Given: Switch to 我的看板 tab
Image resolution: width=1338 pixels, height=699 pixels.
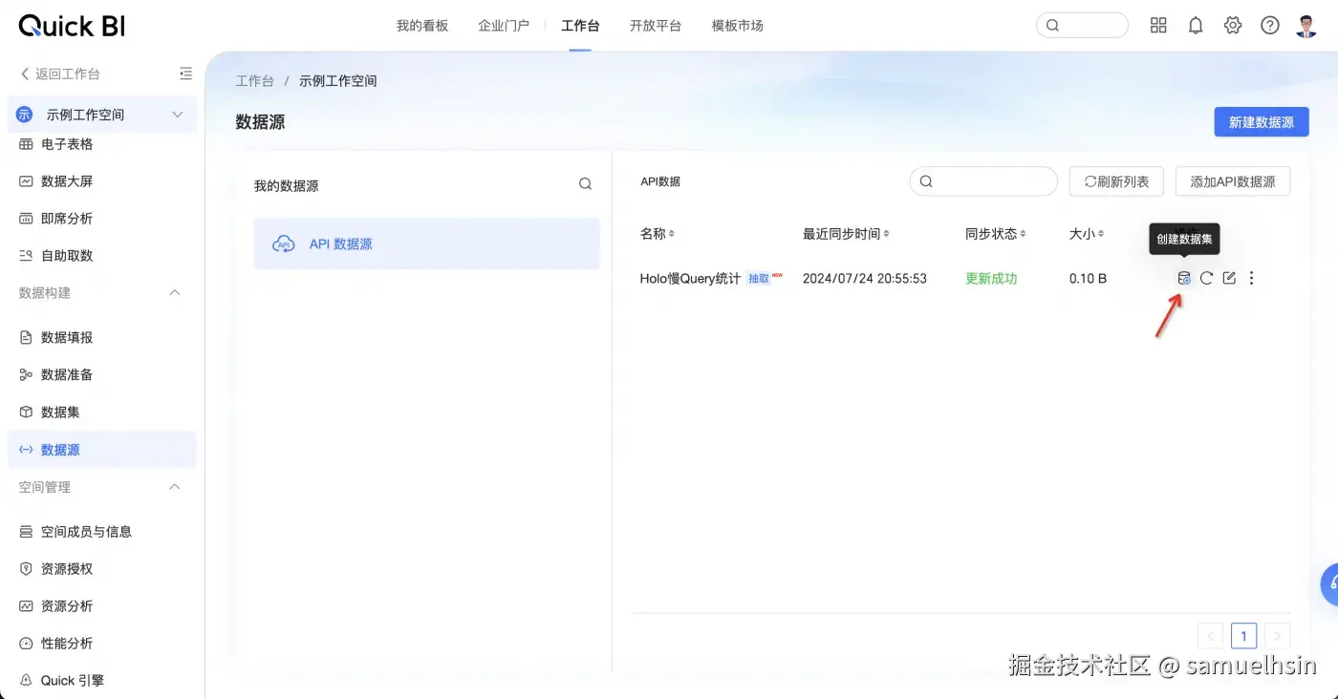Looking at the screenshot, I should point(422,26).
